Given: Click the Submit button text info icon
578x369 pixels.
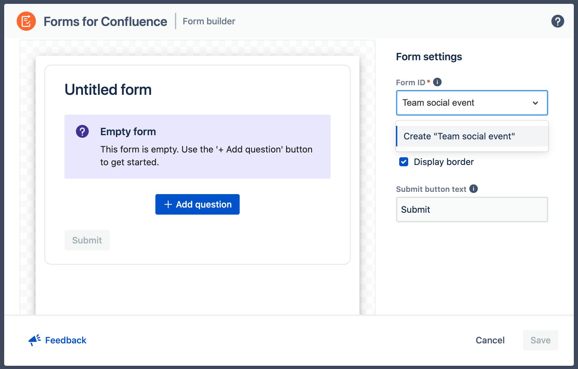Looking at the screenshot, I should 474,189.
